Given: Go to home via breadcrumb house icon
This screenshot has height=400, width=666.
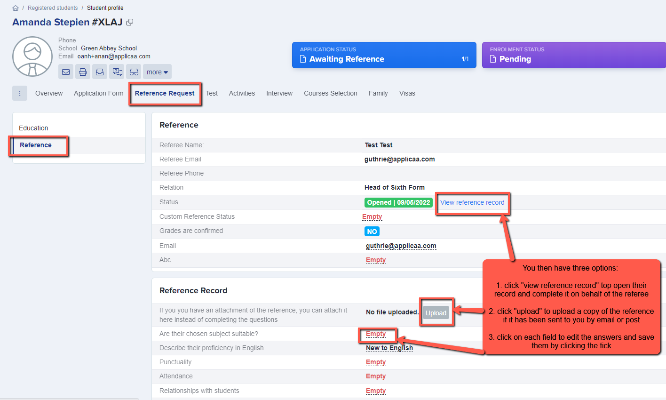Looking at the screenshot, I should pos(16,8).
